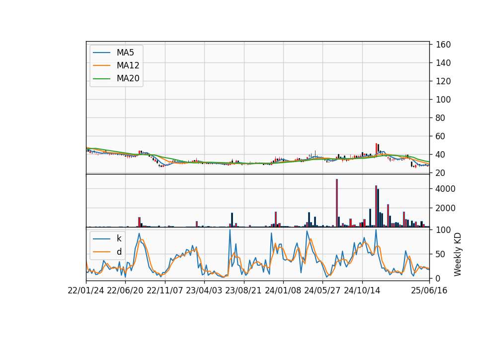Click the 25/06/16 date label
The height and width of the screenshot is (342, 477).
point(429,290)
